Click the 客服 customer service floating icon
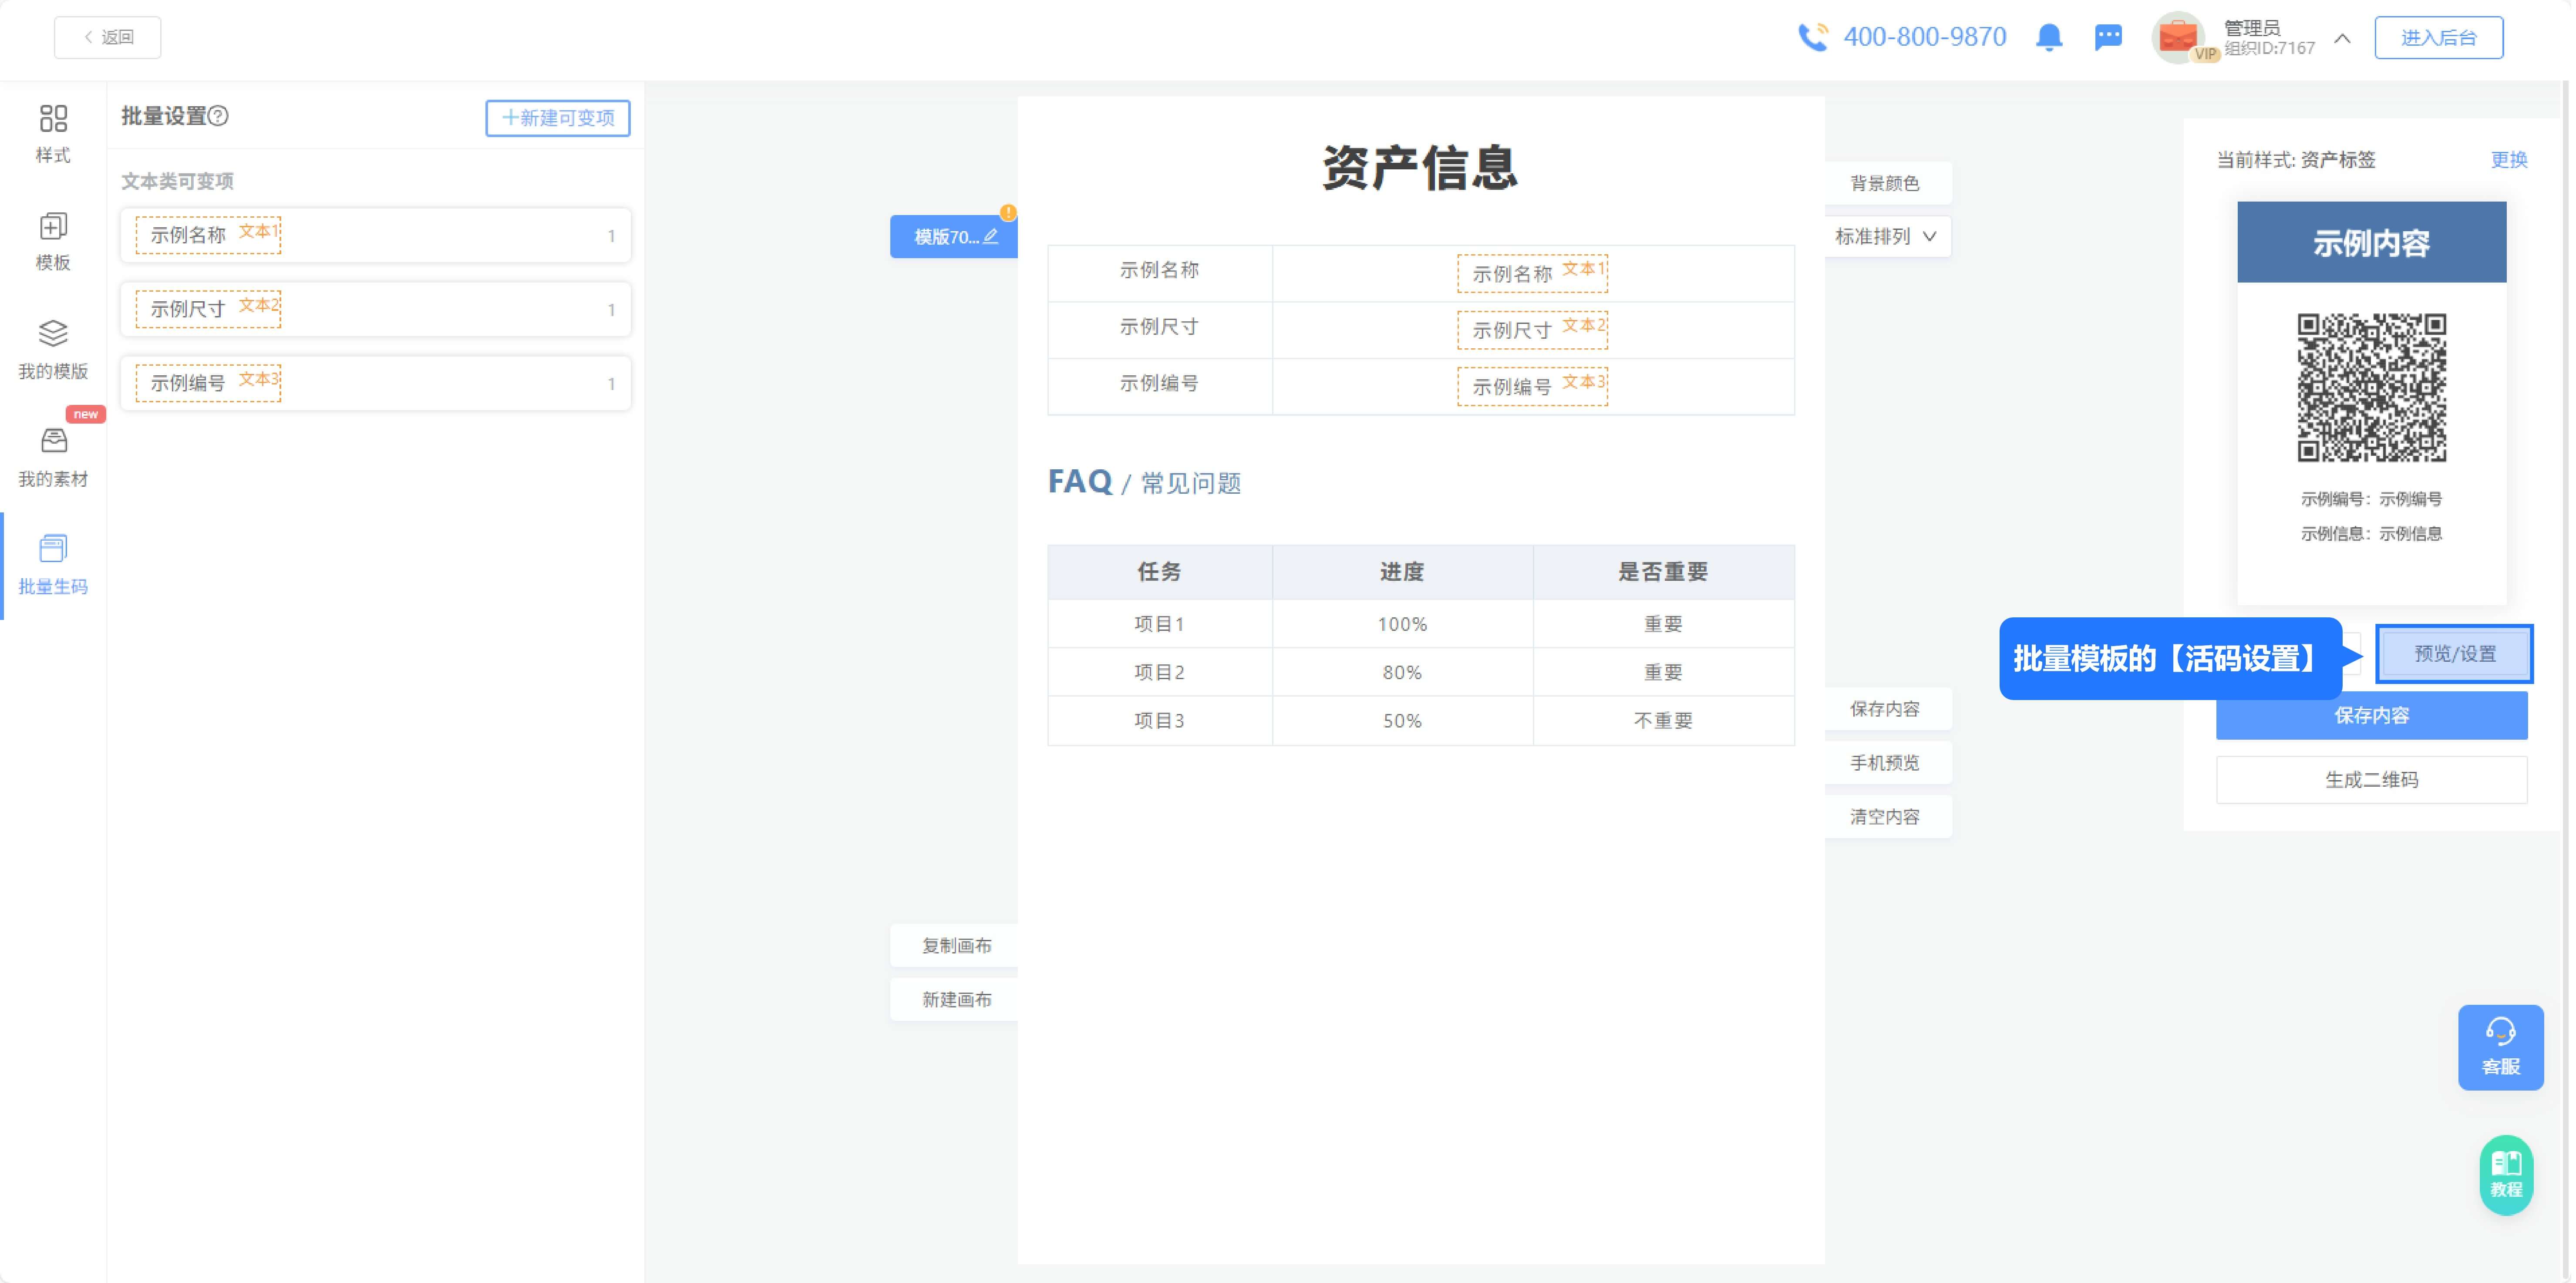Screen dimensions: 2576x1283 [2501, 1047]
